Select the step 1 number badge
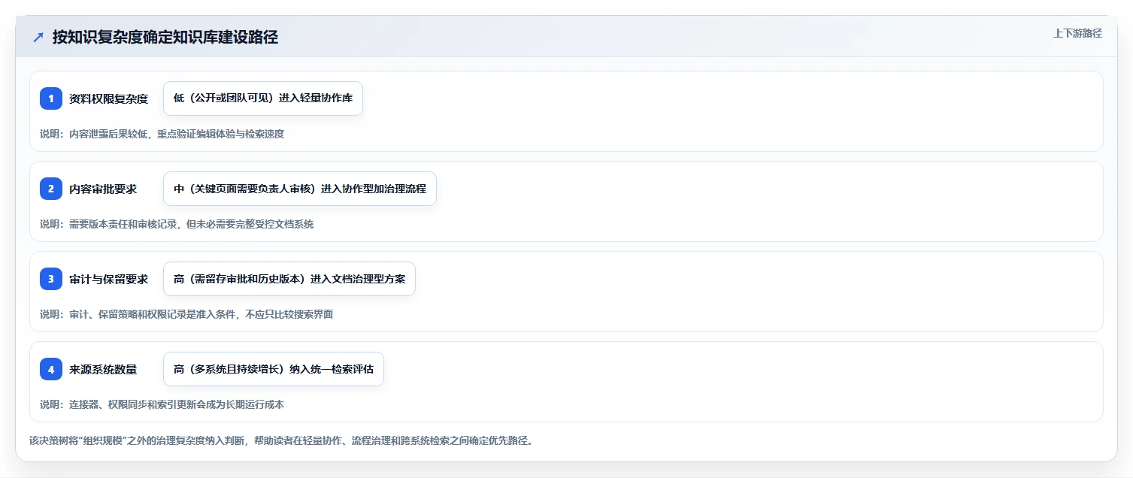This screenshot has height=478, width=1133. [x=51, y=98]
